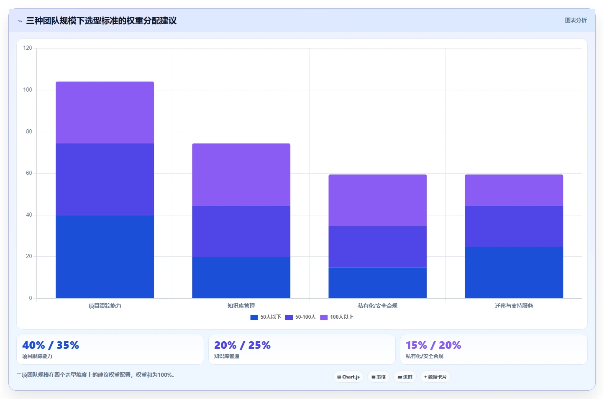Click the 50-100人 segment of 迁移与支持服务 bar
The image size is (604, 399).
[x=514, y=226]
